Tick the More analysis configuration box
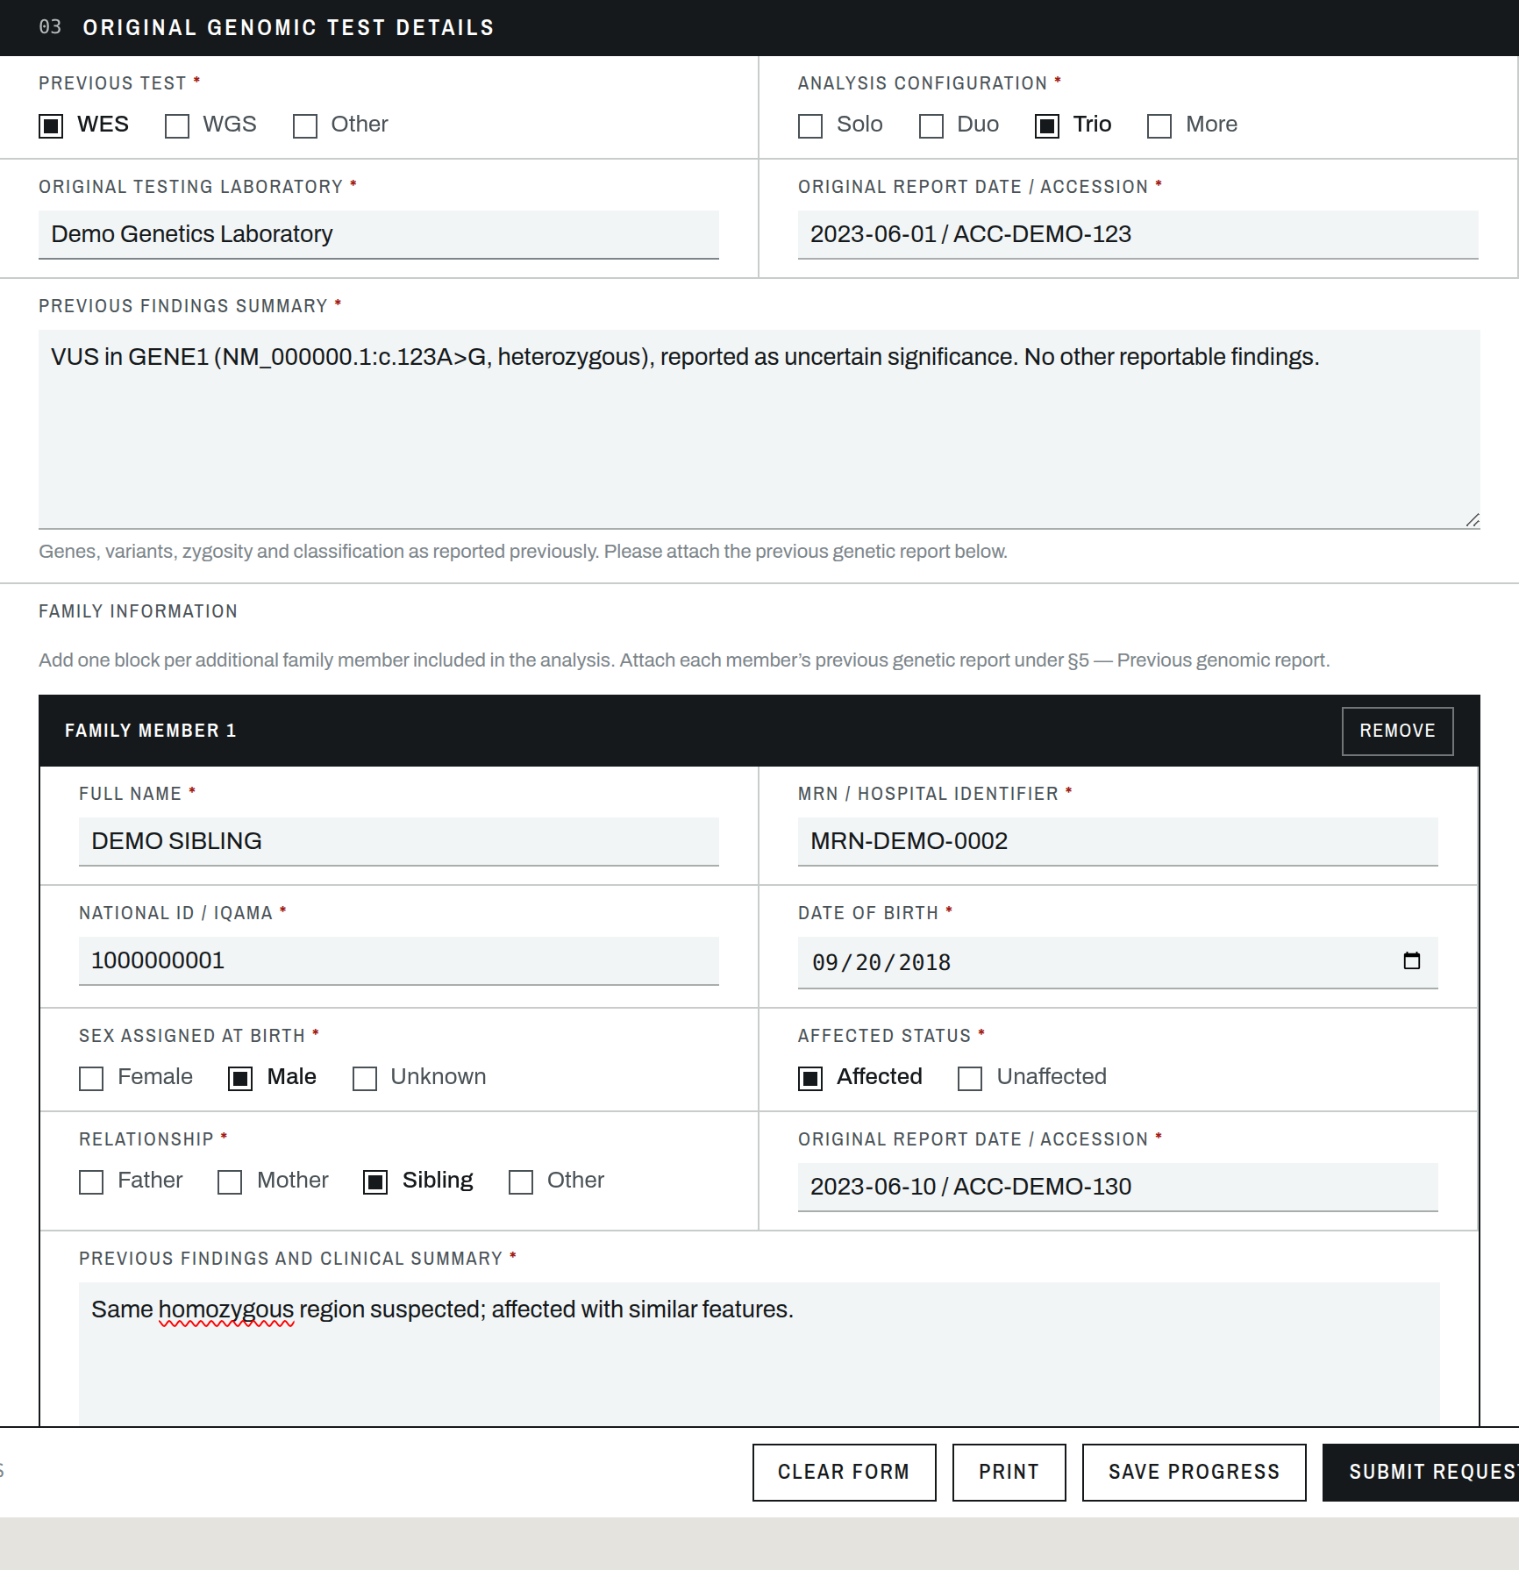The height and width of the screenshot is (1570, 1519). click(1159, 126)
